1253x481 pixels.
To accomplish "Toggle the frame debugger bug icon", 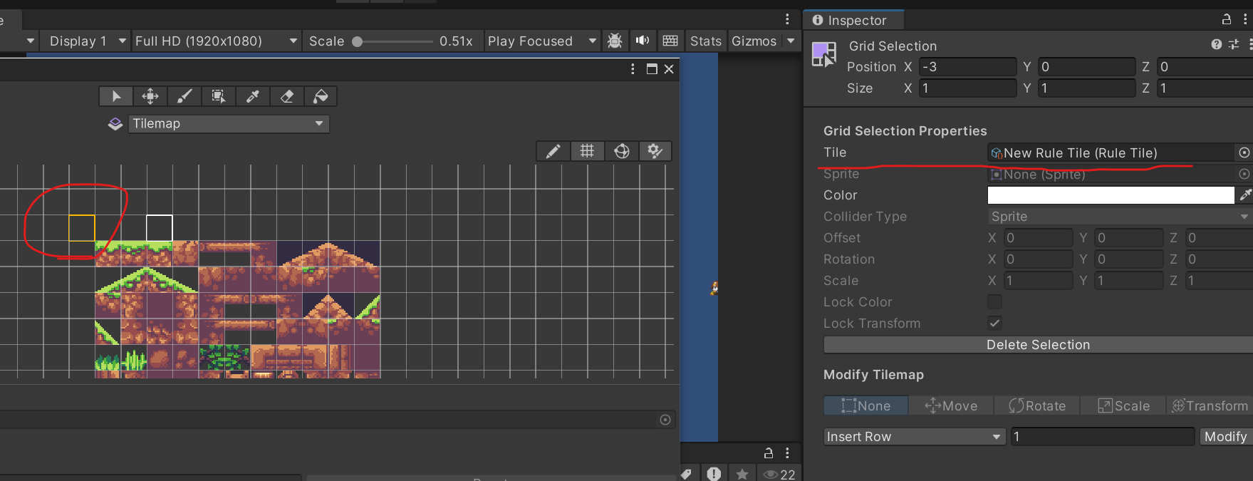I will (x=615, y=41).
